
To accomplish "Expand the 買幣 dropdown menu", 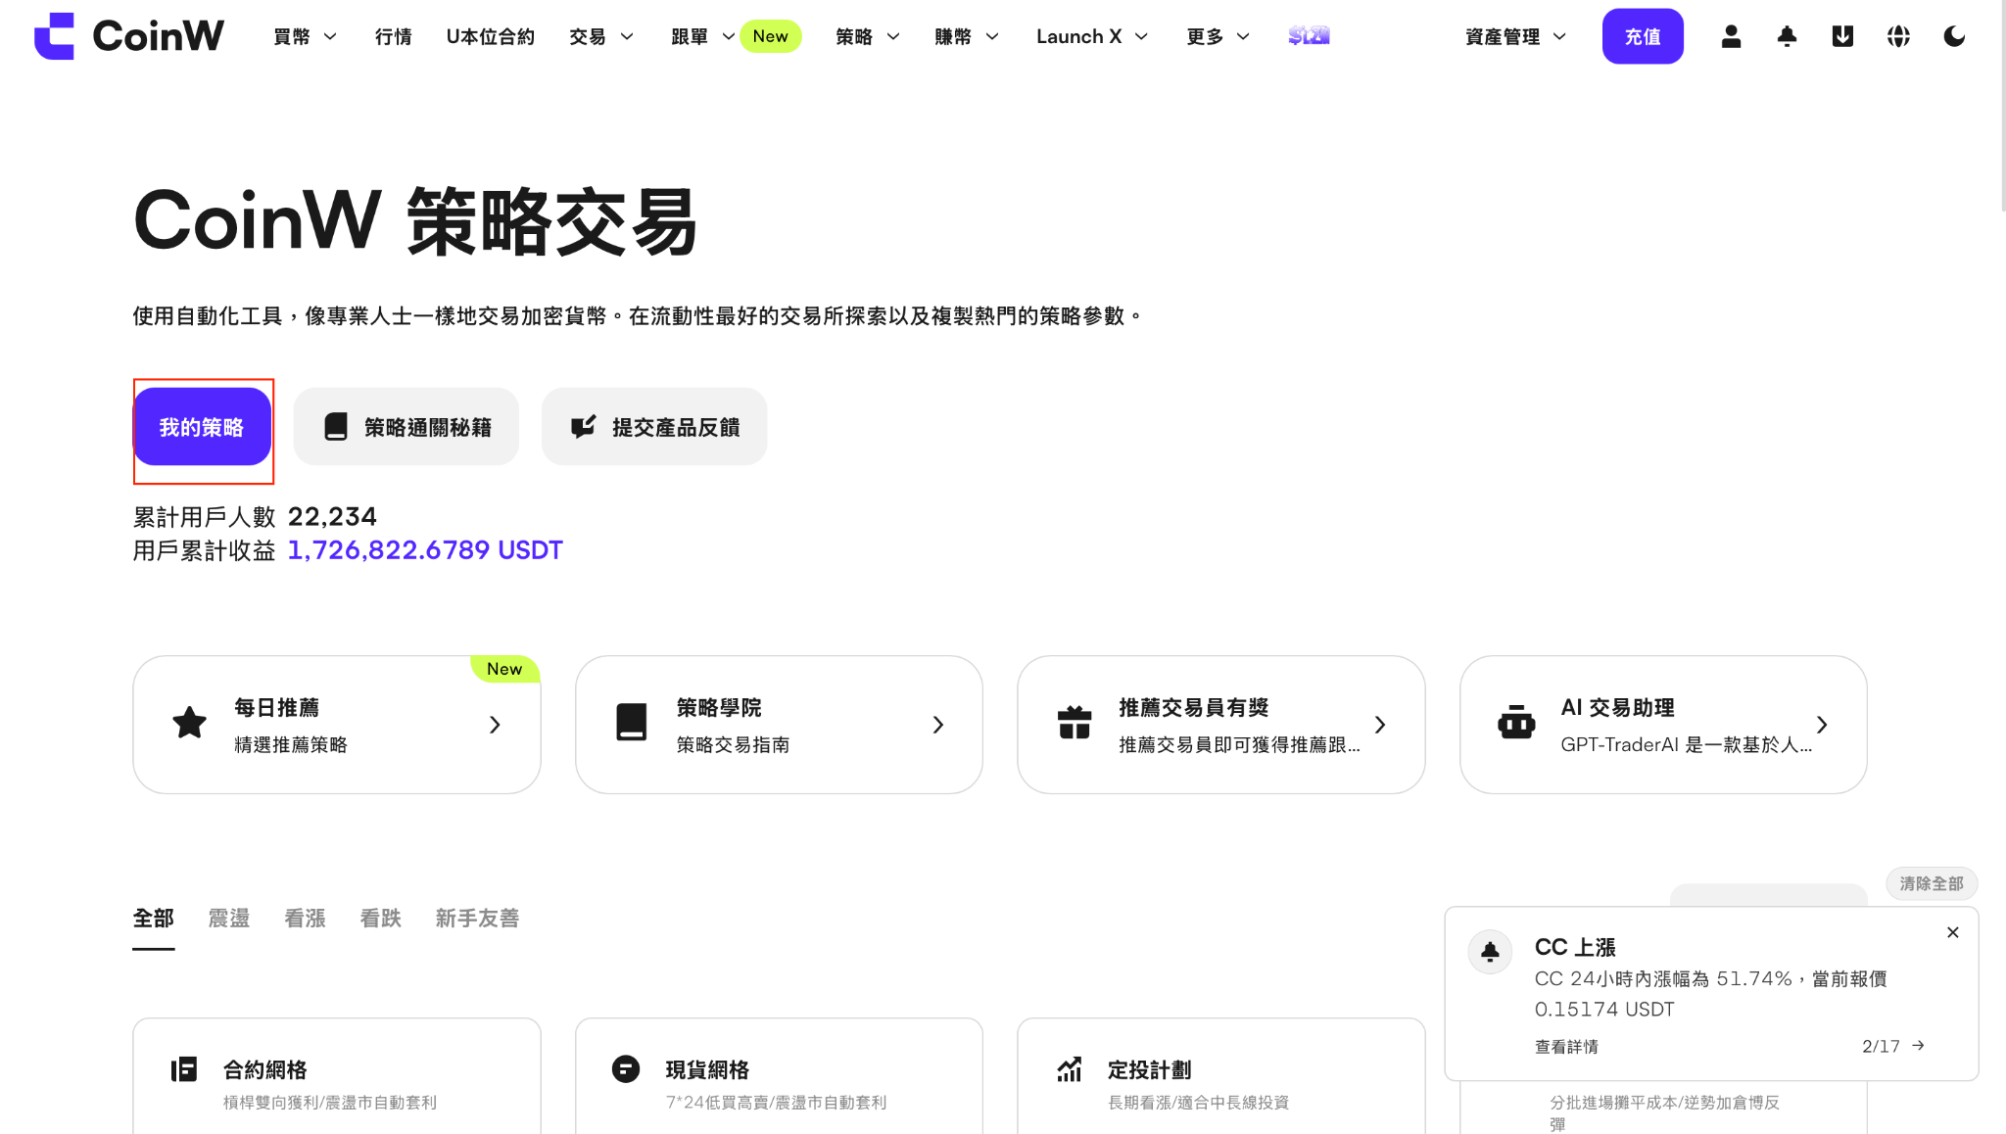I will (x=330, y=36).
